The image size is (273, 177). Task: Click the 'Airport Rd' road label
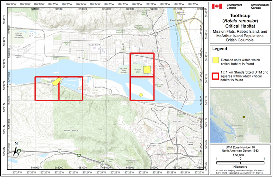[27, 46]
